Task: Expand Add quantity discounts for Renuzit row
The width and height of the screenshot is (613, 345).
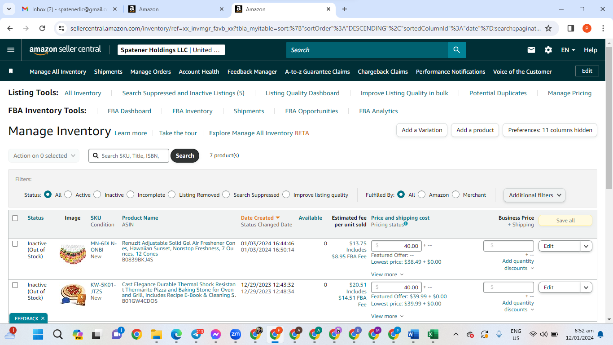Action: [518, 265]
